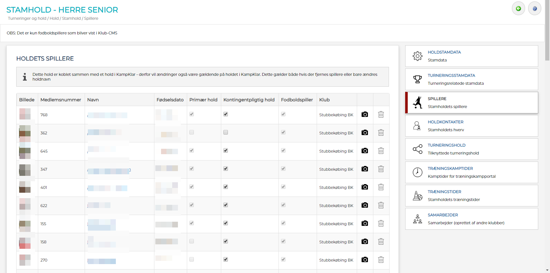550x273 pixels.
Task: Go to Træningskamptider panel
Action: [450, 169]
